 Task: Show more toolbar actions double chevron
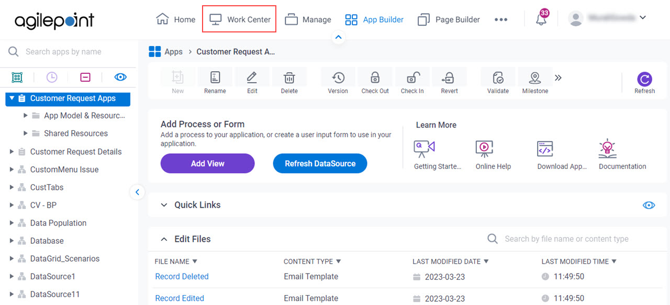(x=558, y=78)
